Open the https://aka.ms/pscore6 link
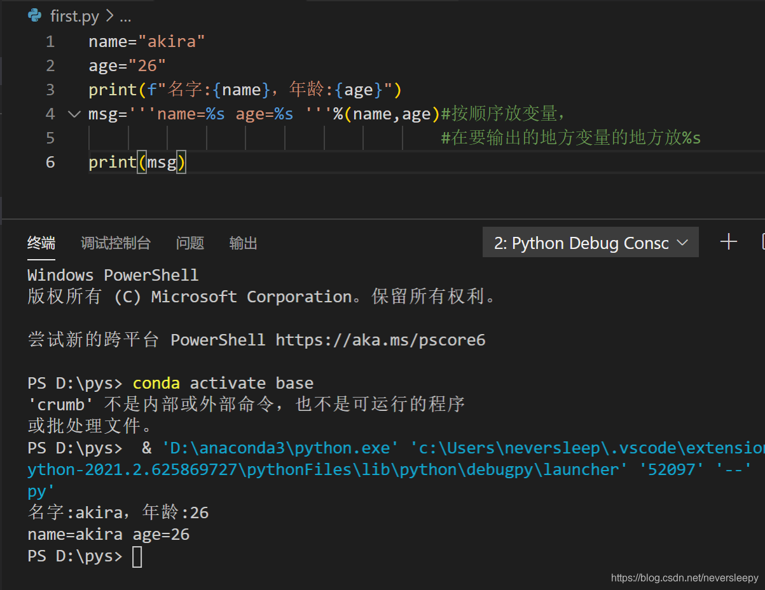 [382, 340]
